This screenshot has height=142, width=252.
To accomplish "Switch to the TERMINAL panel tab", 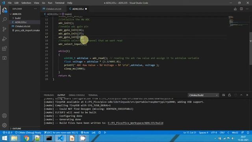I will (93, 95).
